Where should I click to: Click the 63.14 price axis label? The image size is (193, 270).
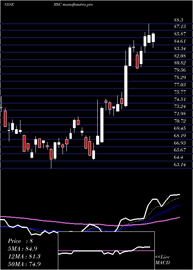click(180, 165)
